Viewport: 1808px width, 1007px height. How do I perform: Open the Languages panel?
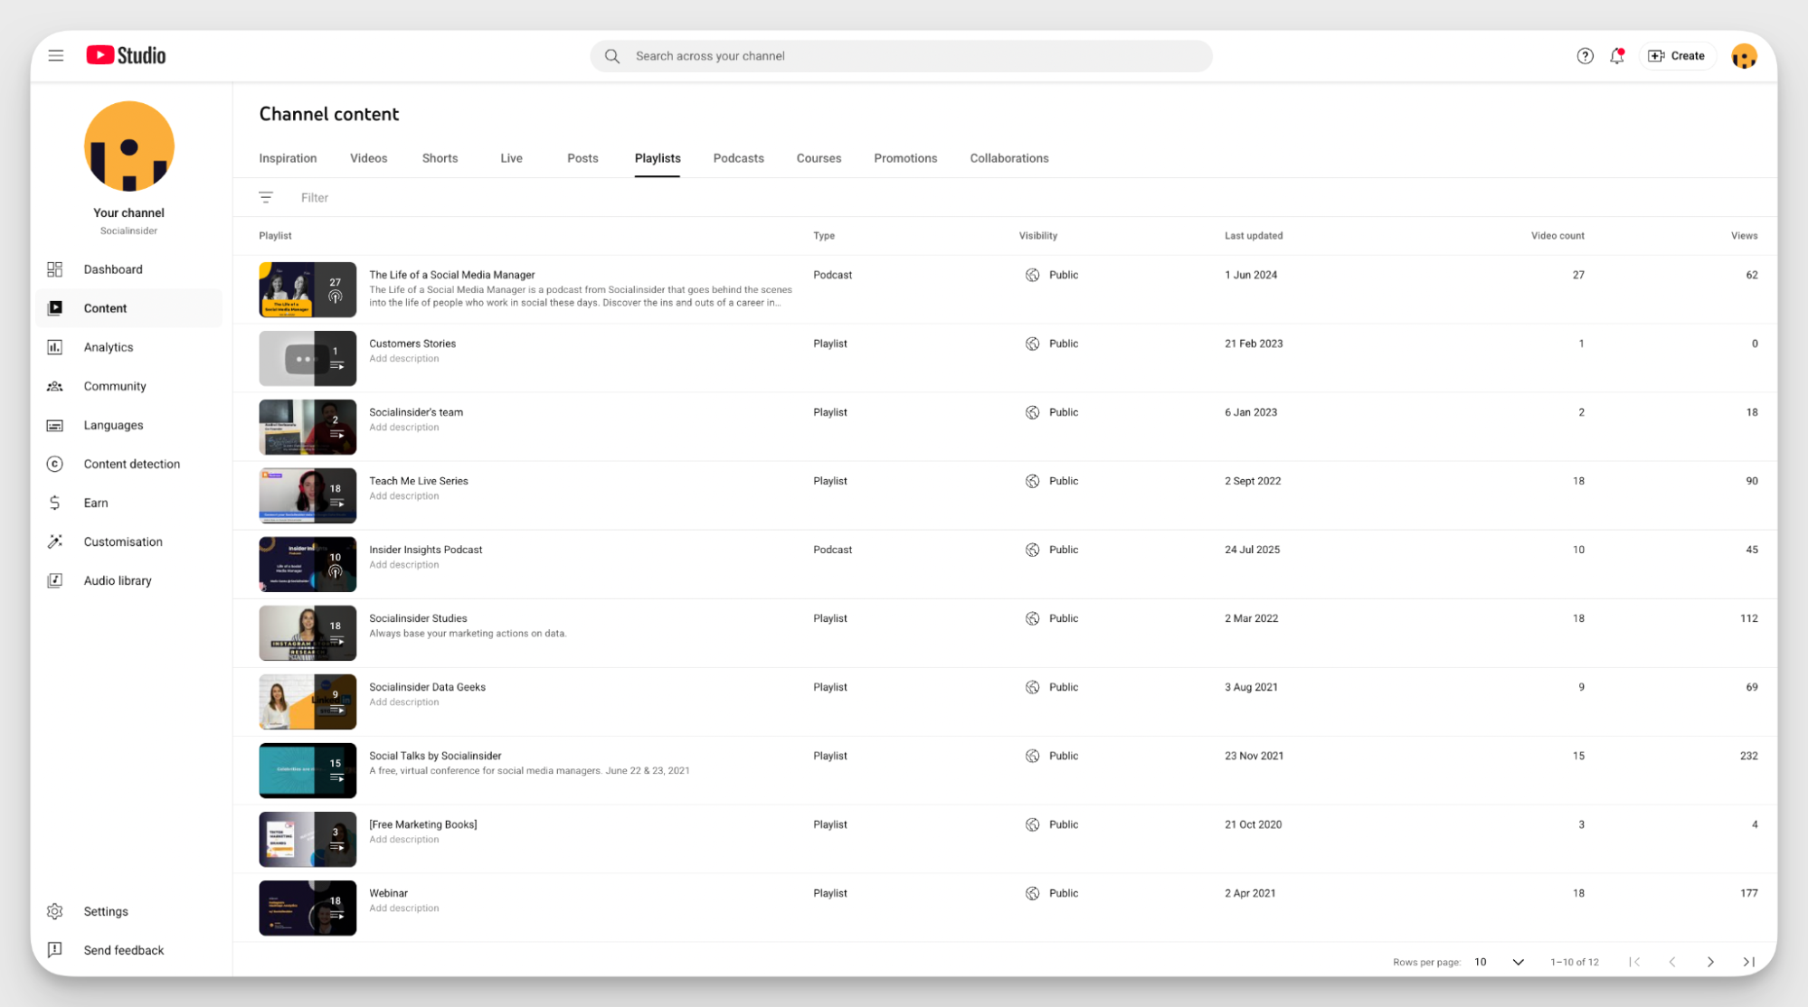112,425
